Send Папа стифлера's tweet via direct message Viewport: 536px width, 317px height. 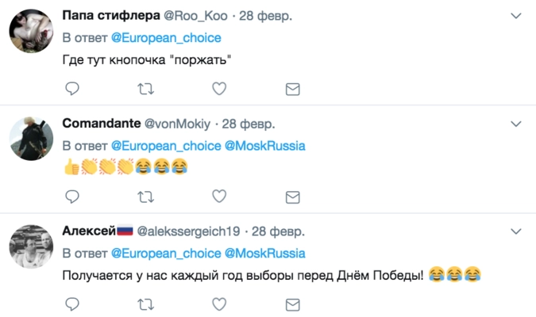coord(292,88)
